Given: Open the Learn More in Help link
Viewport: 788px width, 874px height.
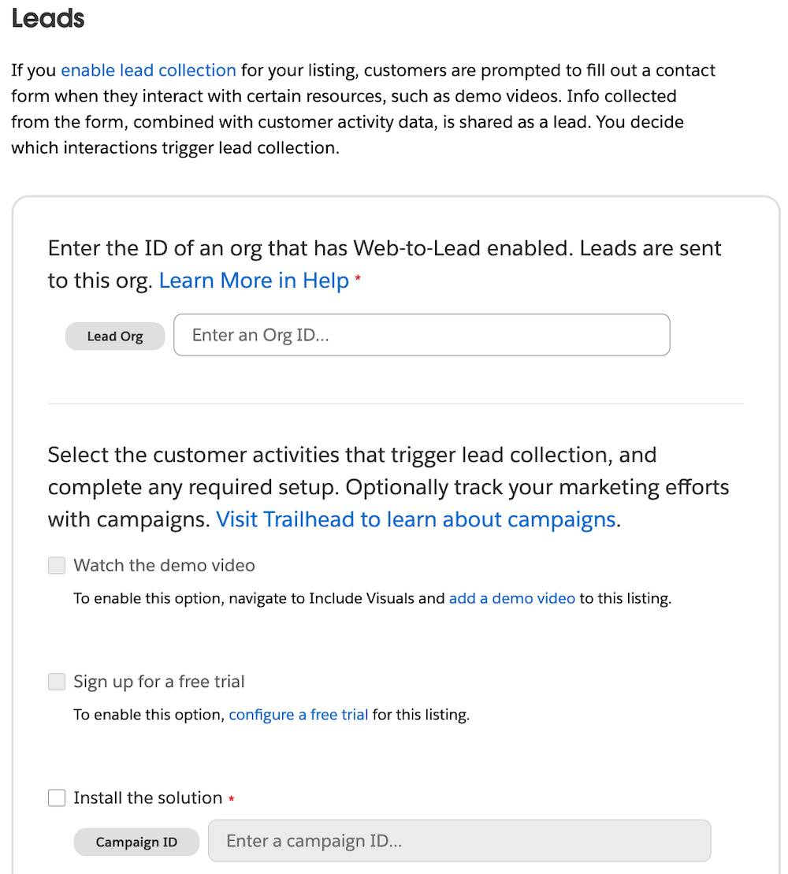Looking at the screenshot, I should (253, 281).
